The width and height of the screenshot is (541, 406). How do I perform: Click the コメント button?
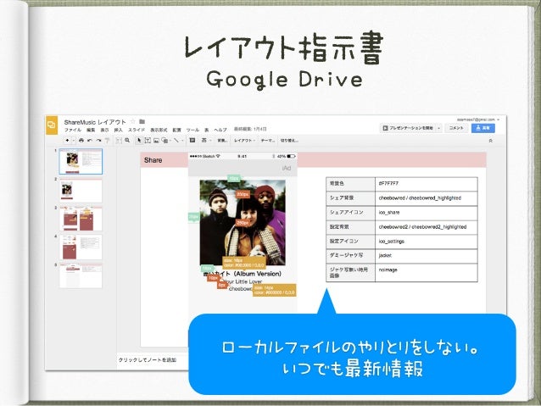coord(456,128)
